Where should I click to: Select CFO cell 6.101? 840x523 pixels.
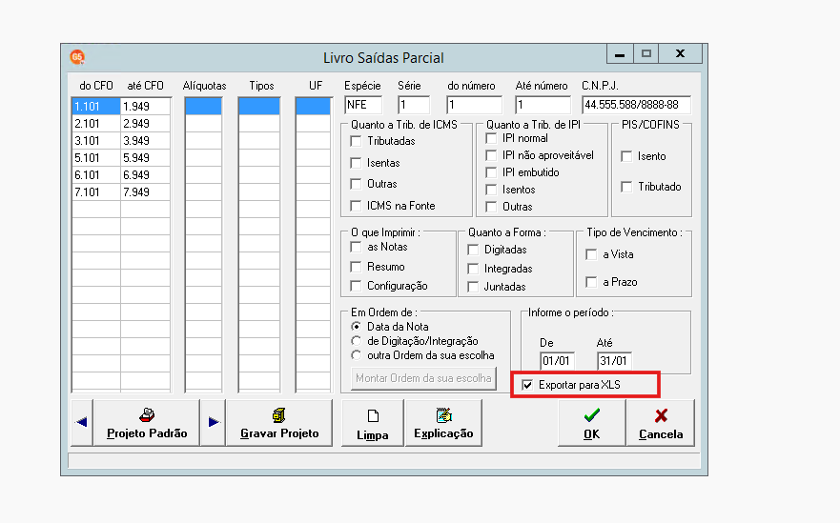96,174
